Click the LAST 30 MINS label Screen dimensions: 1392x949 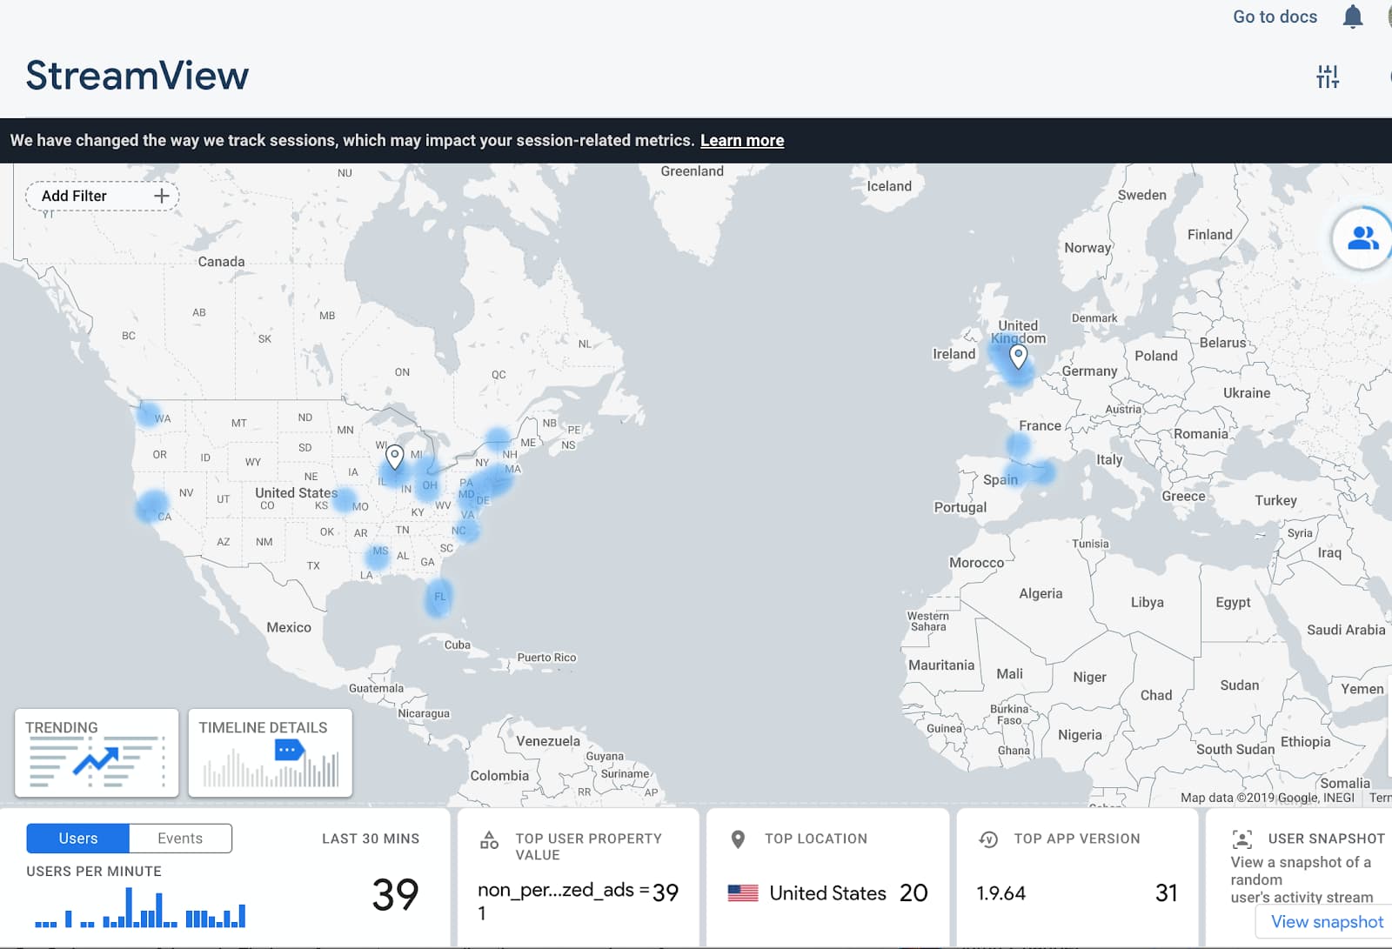371,839
